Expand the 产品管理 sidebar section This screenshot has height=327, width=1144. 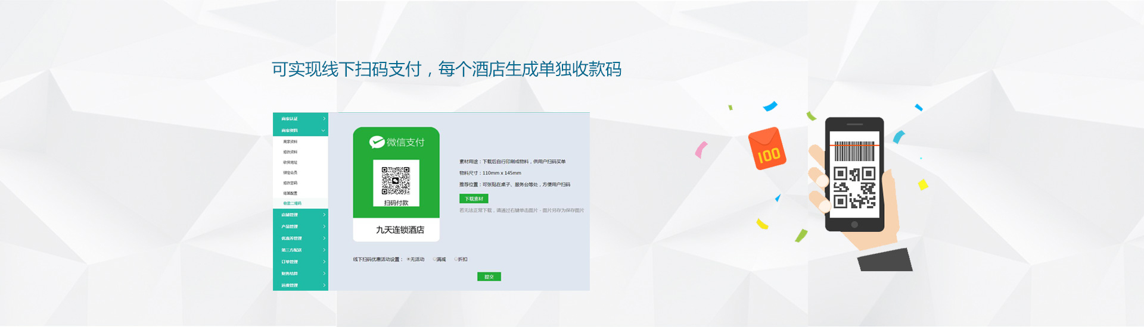pyautogui.click(x=300, y=227)
